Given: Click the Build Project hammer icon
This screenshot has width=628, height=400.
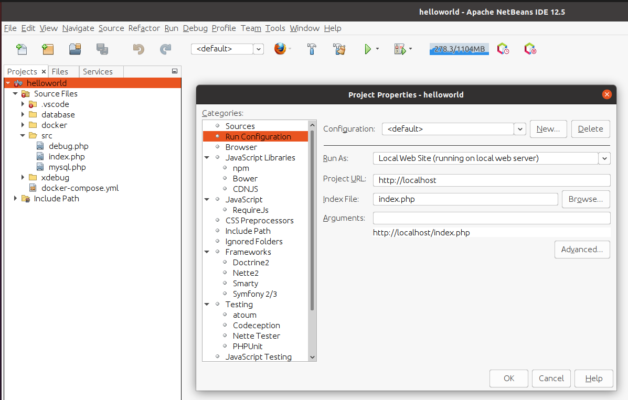Looking at the screenshot, I should (312, 49).
